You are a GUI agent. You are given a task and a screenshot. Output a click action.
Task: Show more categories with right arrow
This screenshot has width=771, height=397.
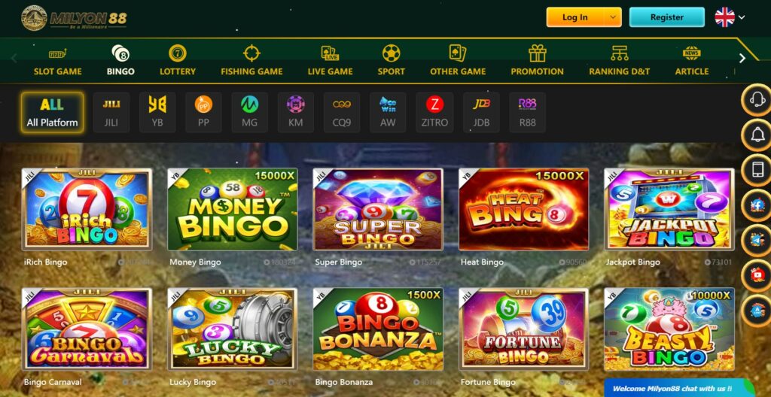coord(742,59)
